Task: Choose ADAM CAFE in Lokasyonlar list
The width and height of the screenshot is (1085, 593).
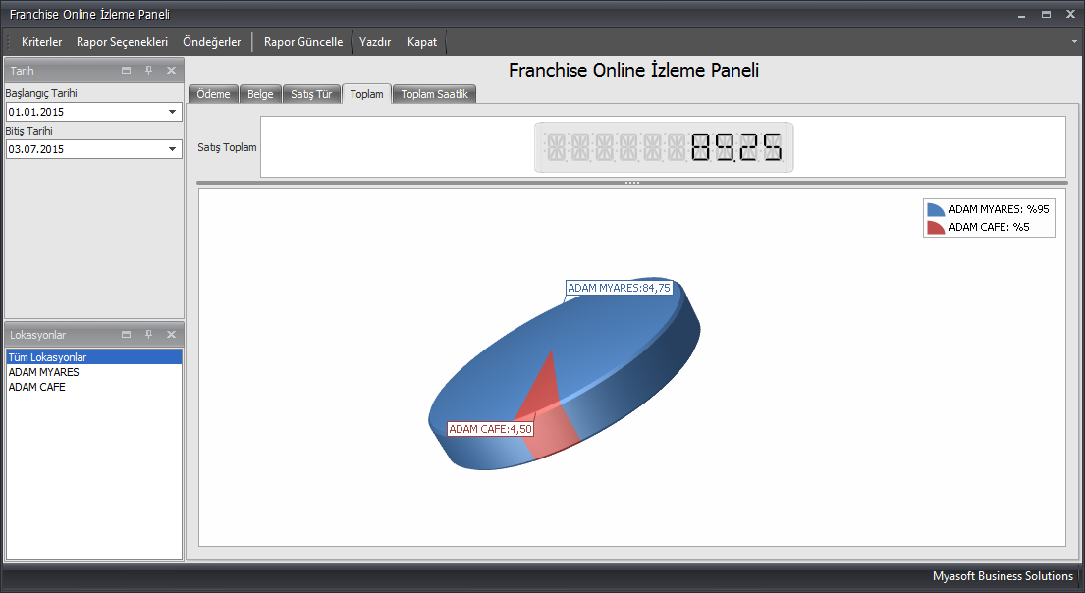Action: (37, 387)
